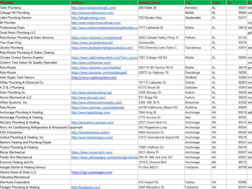
Task: Select the Cottage Hill Plumbing cell
Action: [35, 13]
